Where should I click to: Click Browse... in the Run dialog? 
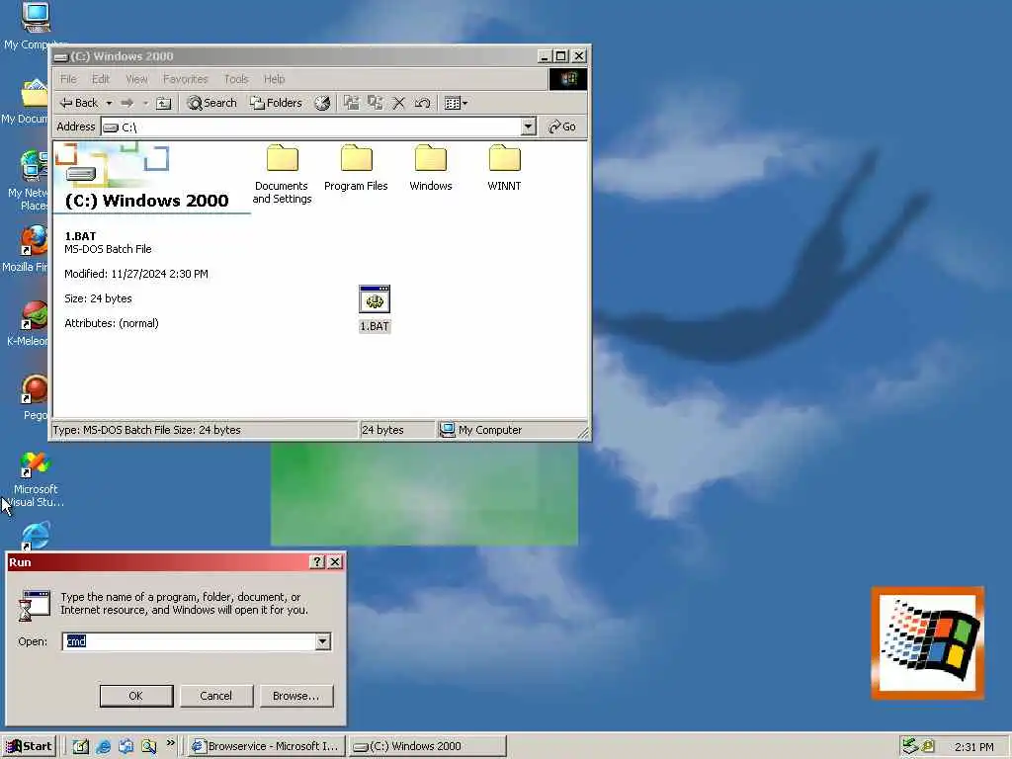point(295,696)
